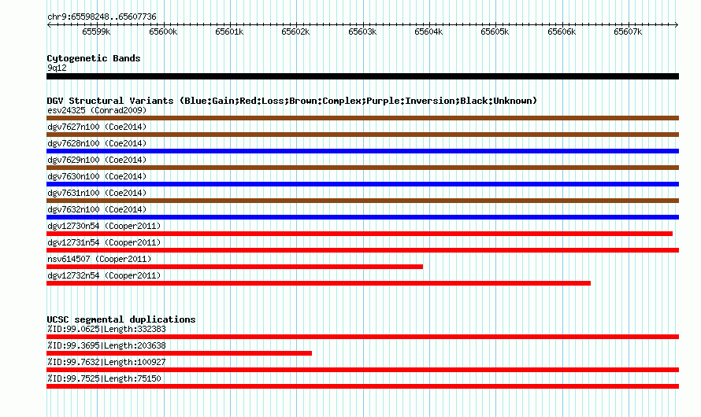Click the nsv614507 (Cooper2011) red bar
This screenshot has width=701, height=417.
click(x=235, y=267)
